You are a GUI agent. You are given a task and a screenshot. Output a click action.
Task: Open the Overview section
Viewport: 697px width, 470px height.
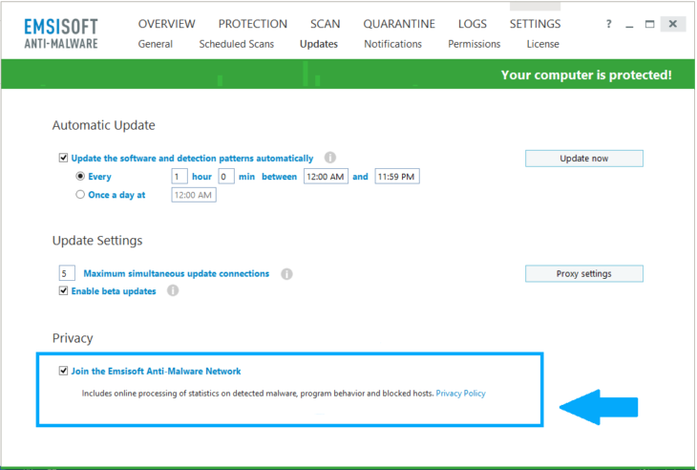coord(166,24)
